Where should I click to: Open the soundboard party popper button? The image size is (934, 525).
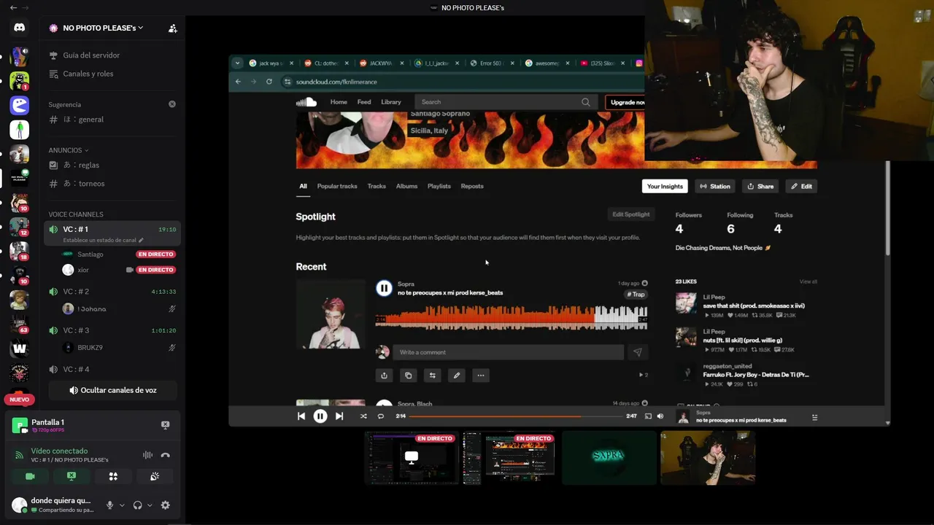[155, 476]
